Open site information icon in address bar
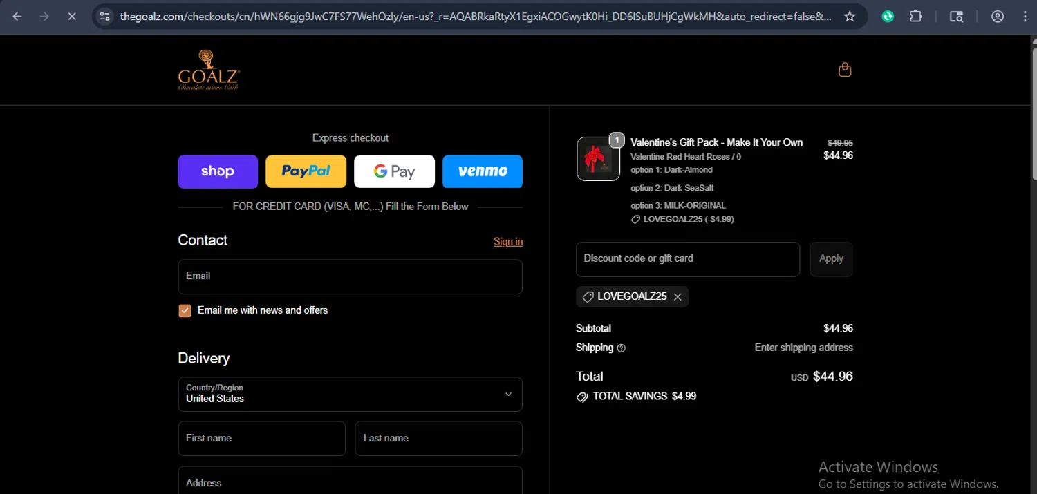The height and width of the screenshot is (494, 1037). click(104, 17)
